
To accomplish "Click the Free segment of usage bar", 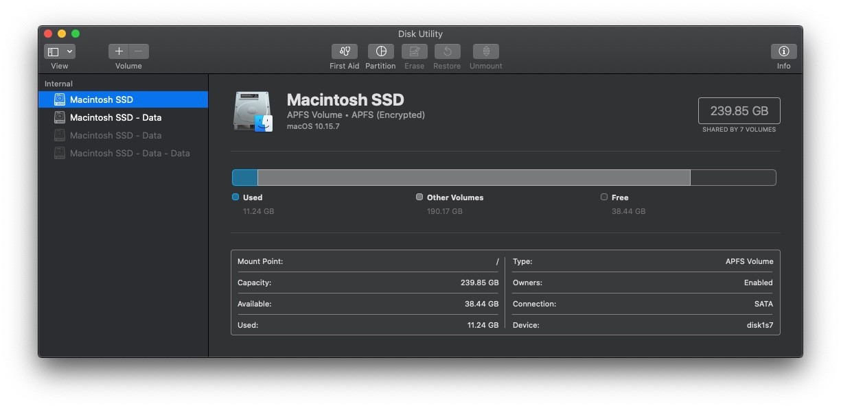I will click(x=733, y=178).
